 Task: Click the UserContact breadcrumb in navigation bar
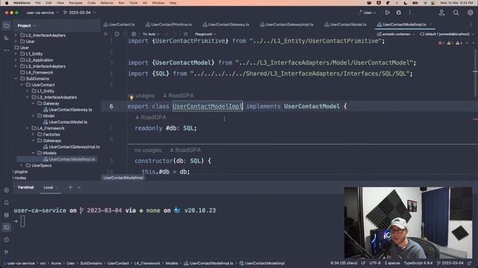[x=118, y=263]
